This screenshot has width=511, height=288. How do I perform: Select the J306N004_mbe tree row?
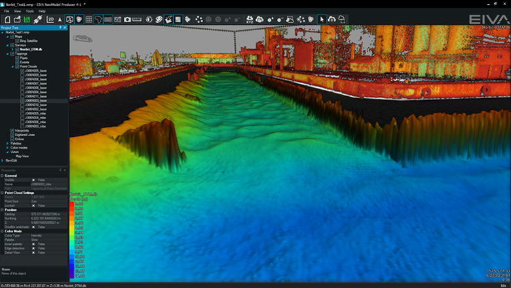pyautogui.click(x=34, y=118)
